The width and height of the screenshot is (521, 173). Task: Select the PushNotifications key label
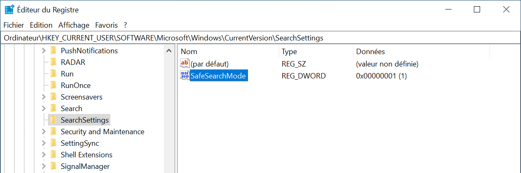(x=89, y=51)
